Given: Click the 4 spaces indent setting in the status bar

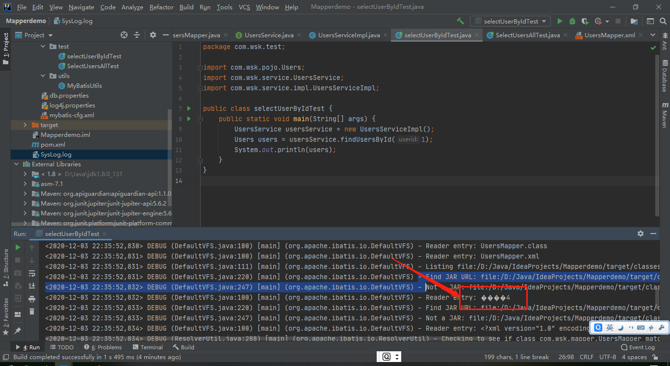Looking at the screenshot, I should [x=634, y=357].
